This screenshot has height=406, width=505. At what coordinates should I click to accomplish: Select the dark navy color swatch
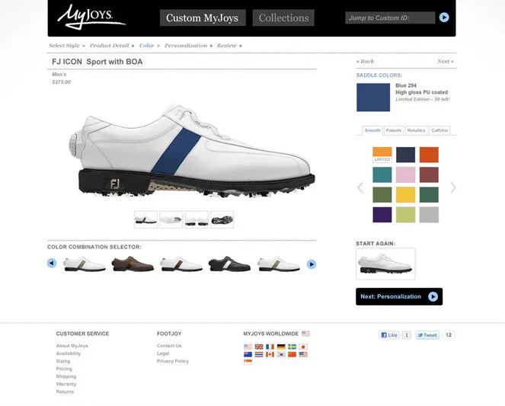405,155
